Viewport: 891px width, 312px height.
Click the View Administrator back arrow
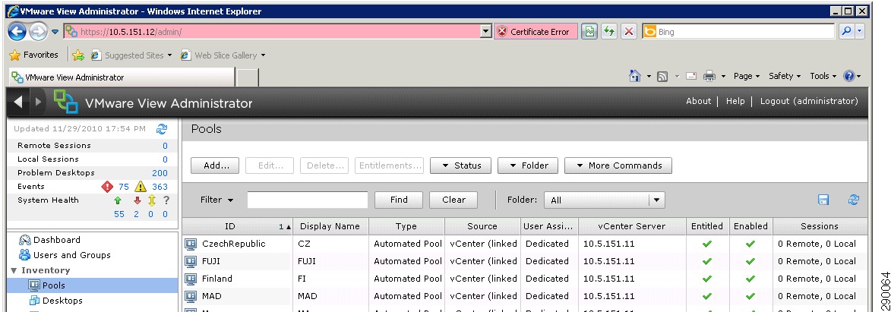(18, 102)
